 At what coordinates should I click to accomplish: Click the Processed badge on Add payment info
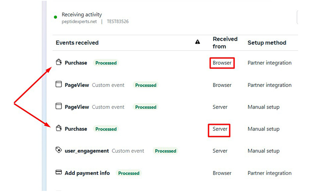coord(129,173)
